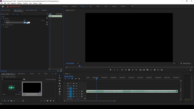Screen dimensions: 194x109
Task: Switch Project panel to list view
Action: 5,101
